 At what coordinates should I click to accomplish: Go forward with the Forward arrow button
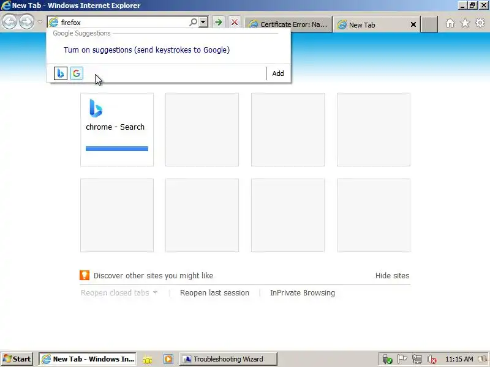point(26,22)
